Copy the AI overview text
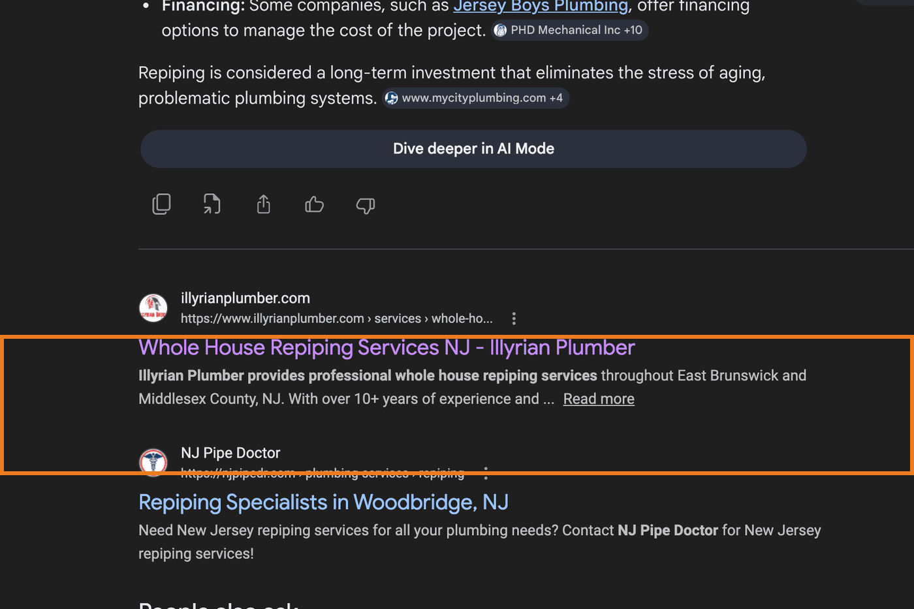This screenshot has height=609, width=914. coord(161,204)
